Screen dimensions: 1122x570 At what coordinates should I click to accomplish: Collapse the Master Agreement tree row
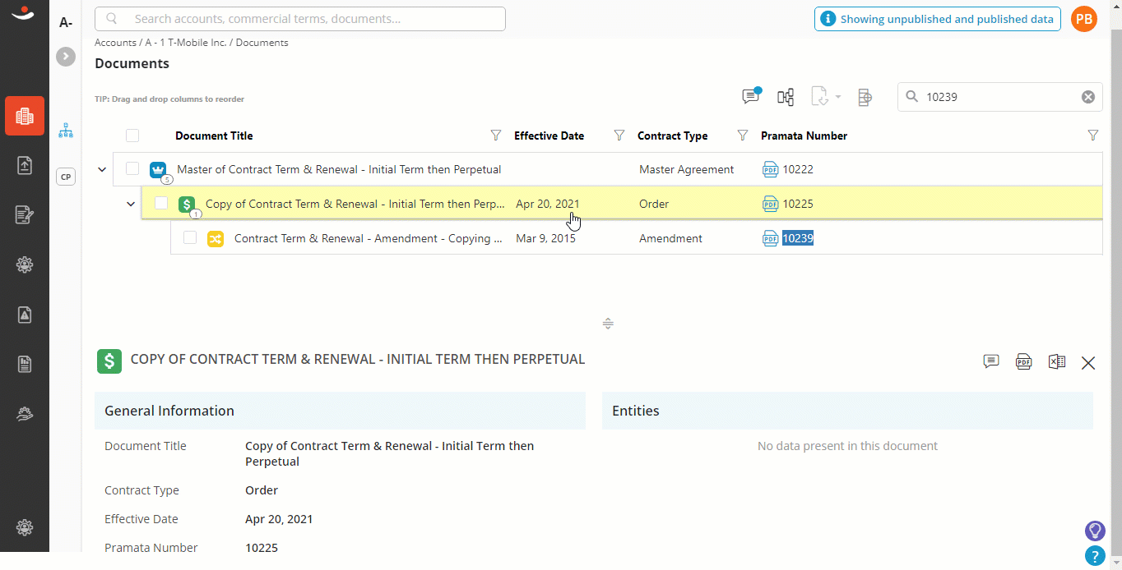click(102, 169)
